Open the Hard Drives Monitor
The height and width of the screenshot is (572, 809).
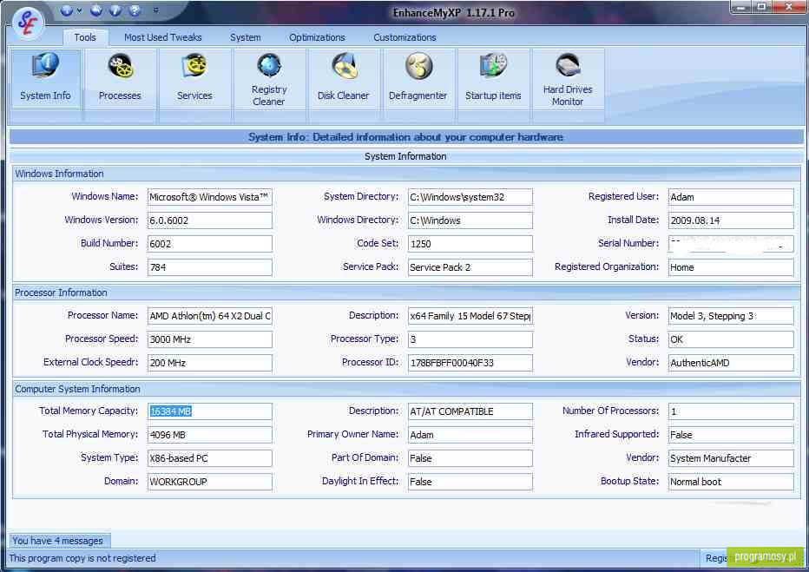click(x=568, y=79)
